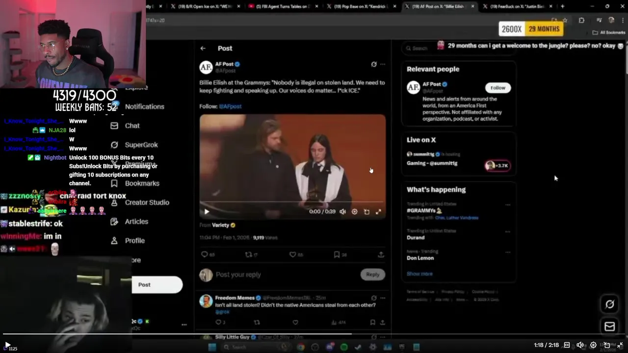This screenshot has width=628, height=353.
Task: Open the three-dot menu on AF Post tweet
Action: 383,64
